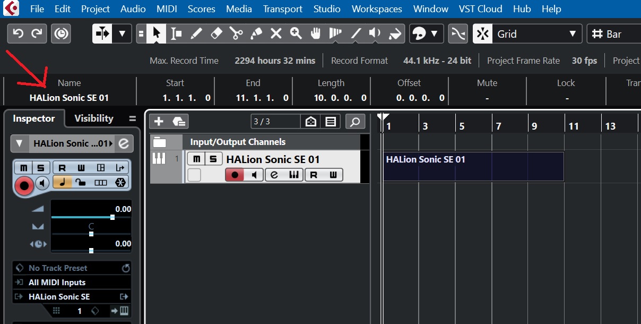Select the Split scissors tool
The height and width of the screenshot is (324, 641).
click(x=236, y=34)
